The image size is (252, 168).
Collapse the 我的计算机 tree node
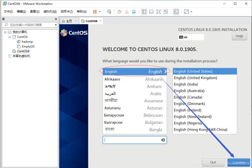point(5,32)
